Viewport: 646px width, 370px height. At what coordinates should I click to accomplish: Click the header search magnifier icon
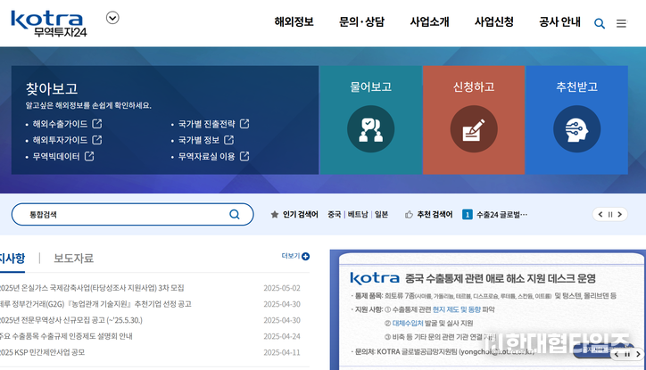coord(600,23)
